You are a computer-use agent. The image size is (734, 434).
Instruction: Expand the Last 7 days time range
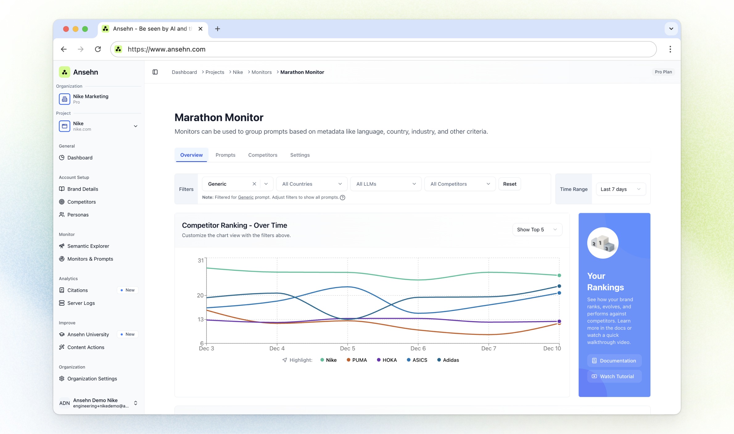620,189
